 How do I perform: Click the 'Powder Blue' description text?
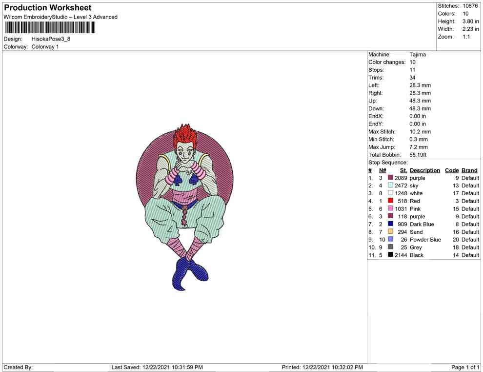(425, 240)
